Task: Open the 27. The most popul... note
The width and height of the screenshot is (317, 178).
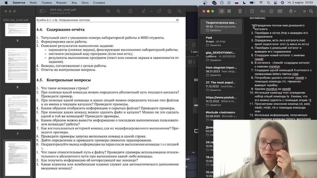Action: (221, 86)
